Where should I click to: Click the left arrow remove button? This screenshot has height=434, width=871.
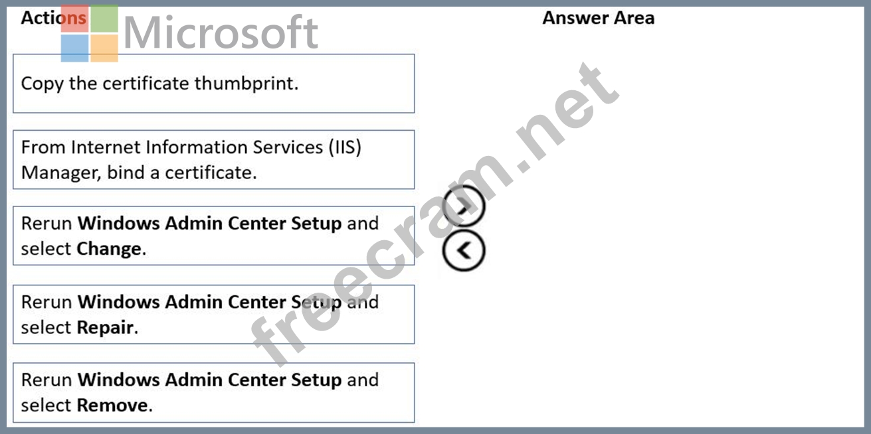tap(464, 250)
